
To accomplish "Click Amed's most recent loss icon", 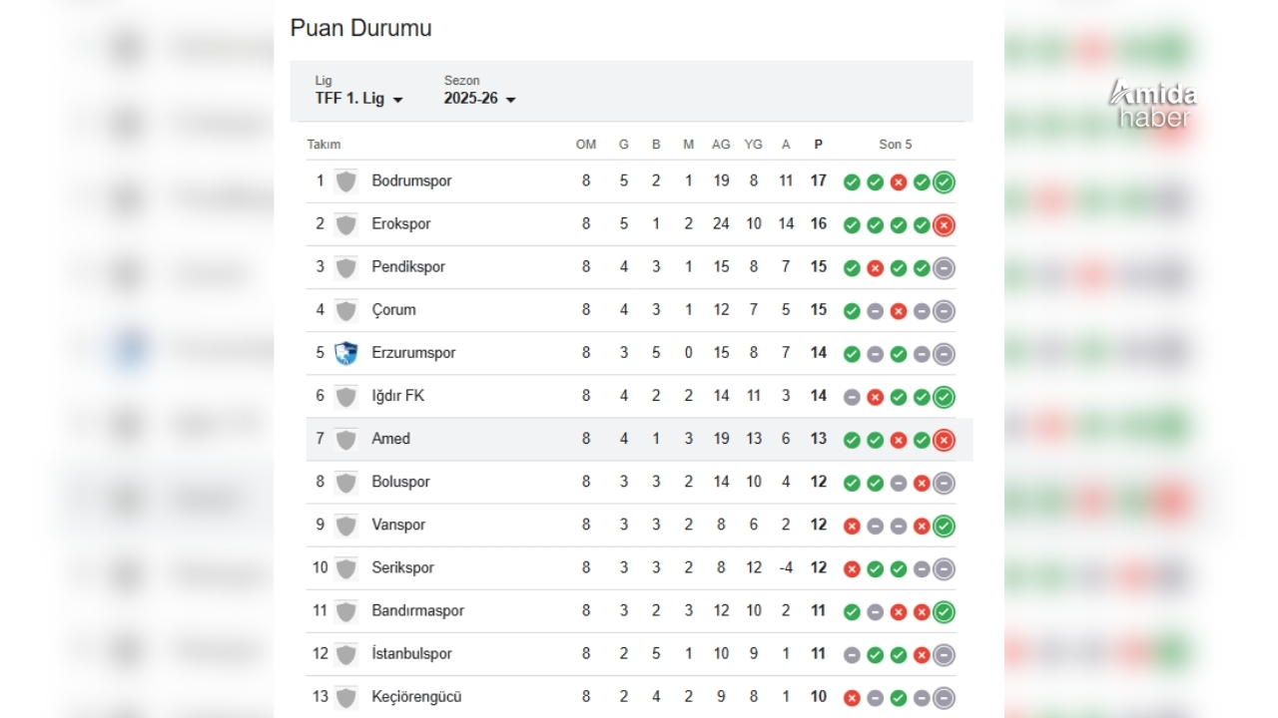I will pyautogui.click(x=944, y=440).
